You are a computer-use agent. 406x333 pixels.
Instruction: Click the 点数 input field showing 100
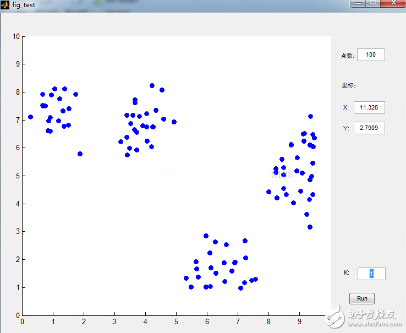[371, 54]
